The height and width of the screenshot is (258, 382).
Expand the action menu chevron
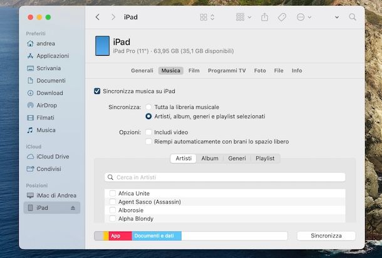(x=309, y=18)
